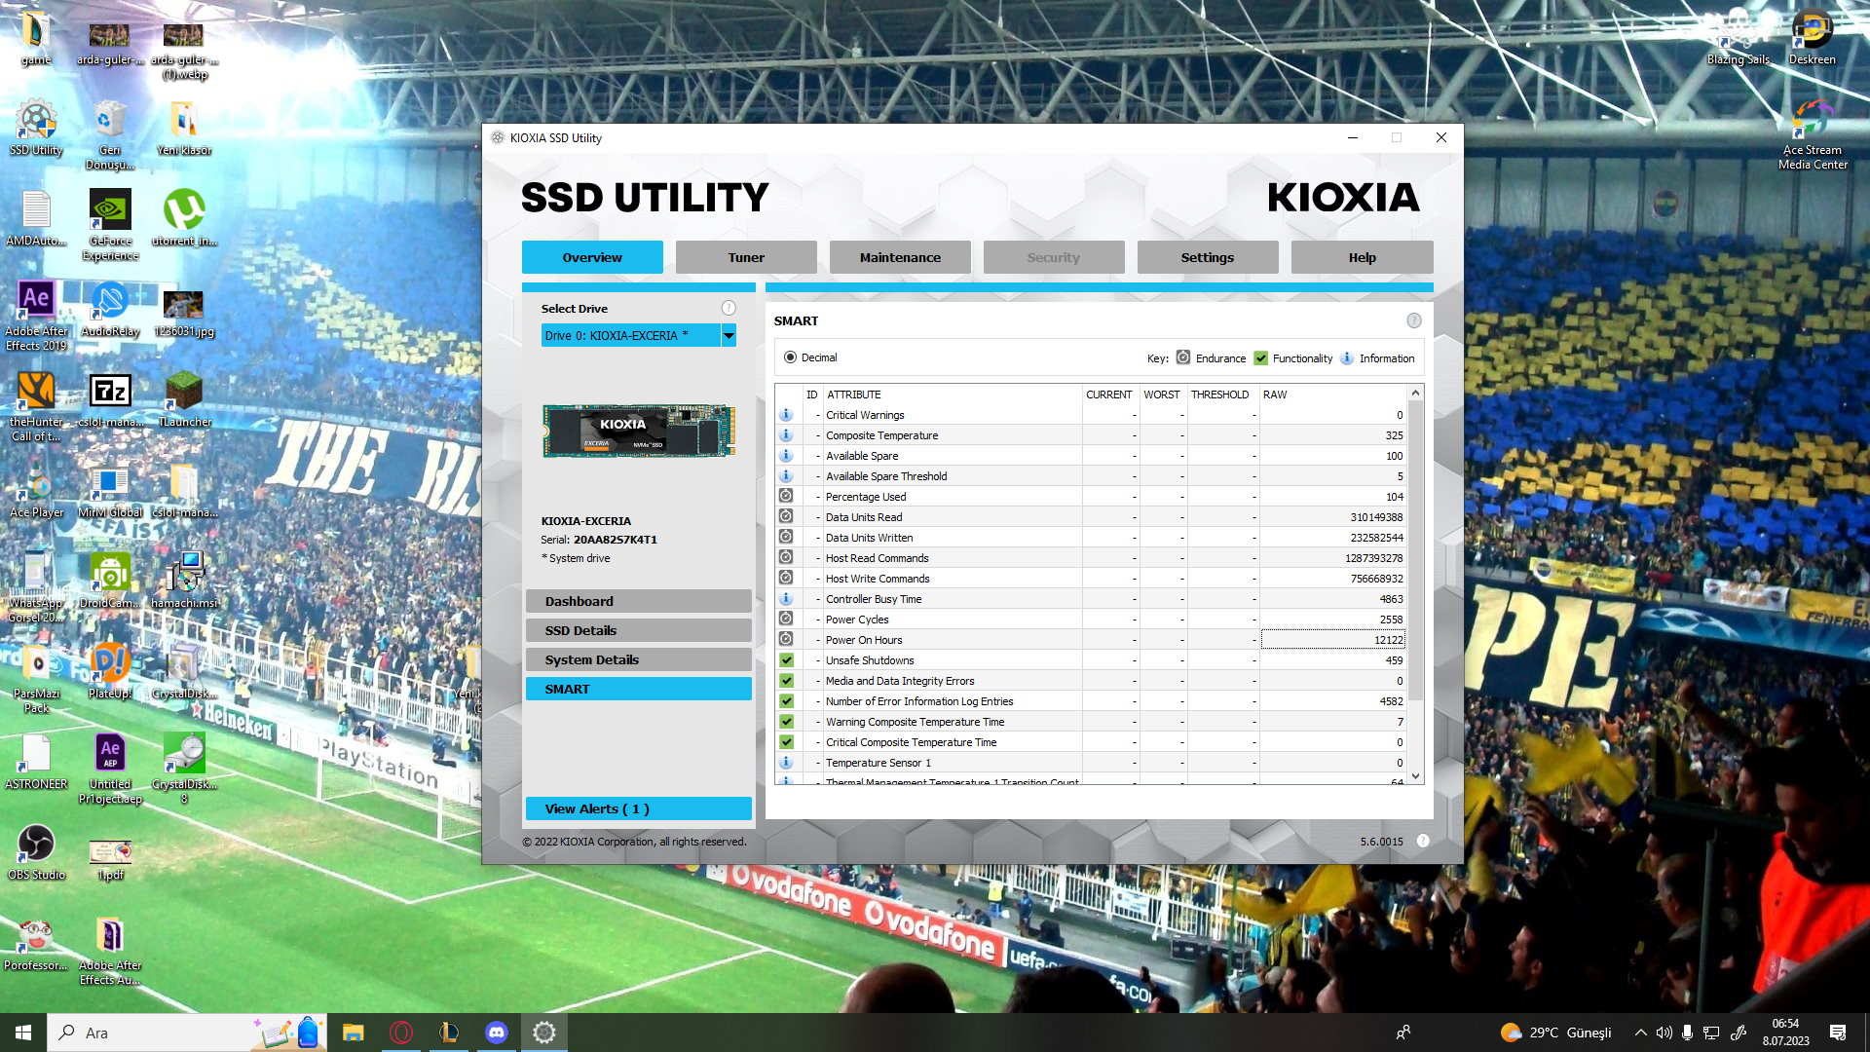Select the Host Read Commands row

pos(1092,558)
